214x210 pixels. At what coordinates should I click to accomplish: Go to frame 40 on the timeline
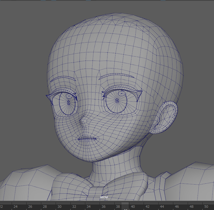click(x=133, y=207)
